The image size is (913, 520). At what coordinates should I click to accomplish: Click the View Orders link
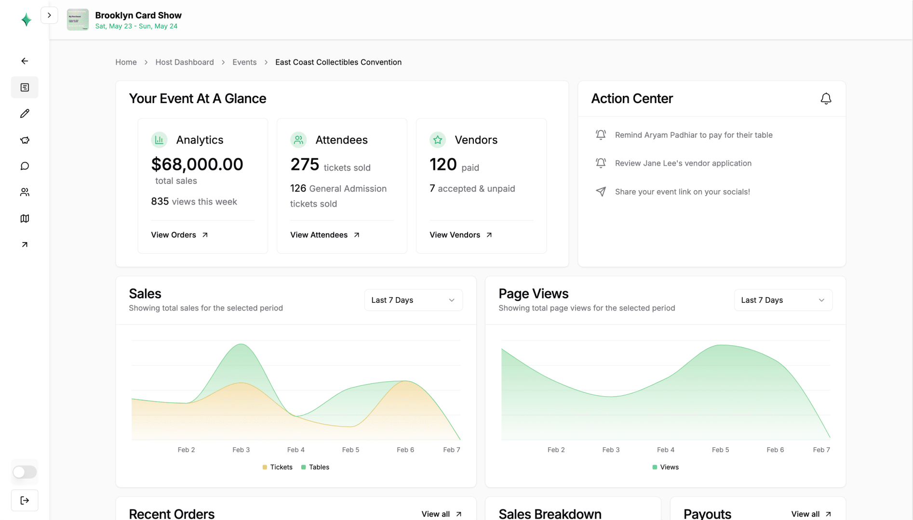tap(179, 235)
